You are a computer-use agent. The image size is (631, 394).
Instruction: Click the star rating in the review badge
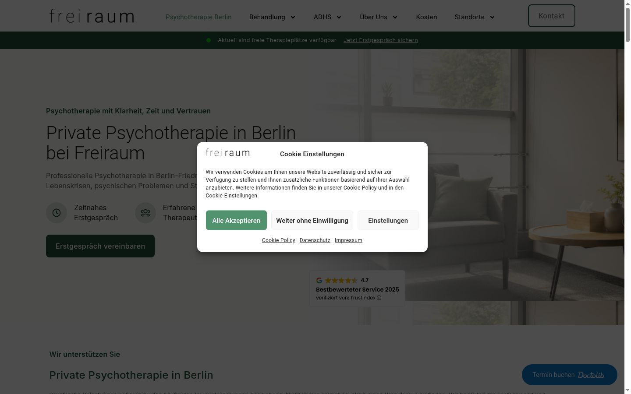[341, 280]
